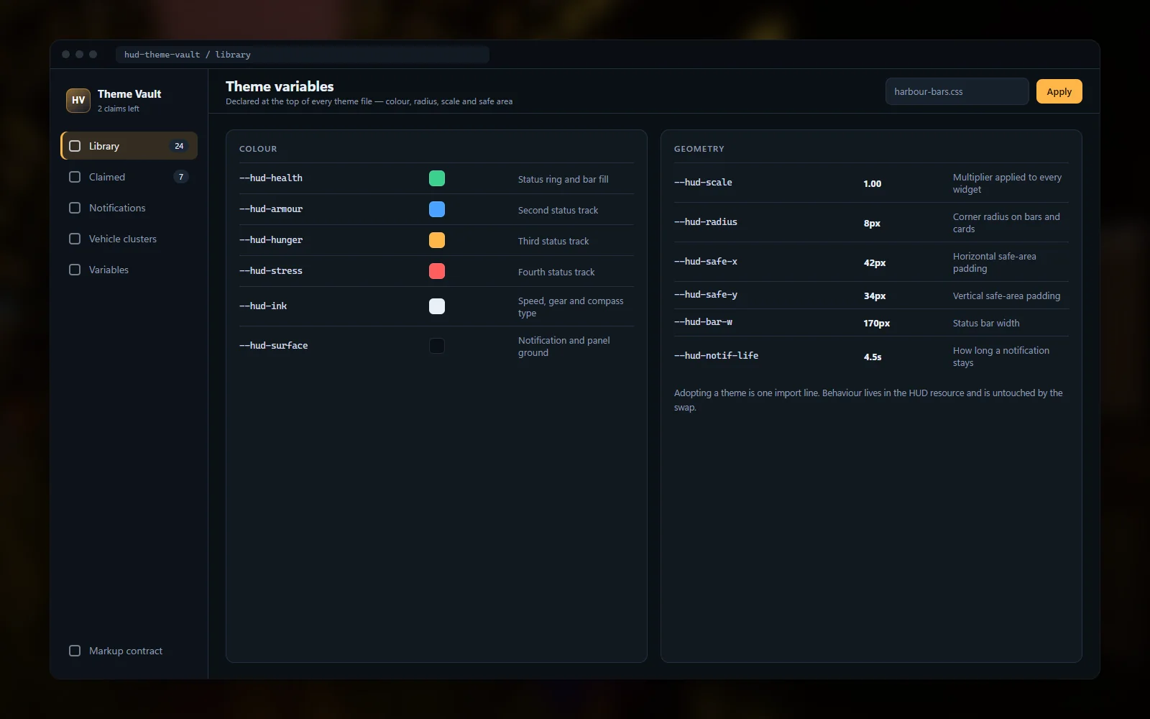Select the --hud-safe-x variable name
The width and height of the screenshot is (1150, 719).
click(706, 262)
